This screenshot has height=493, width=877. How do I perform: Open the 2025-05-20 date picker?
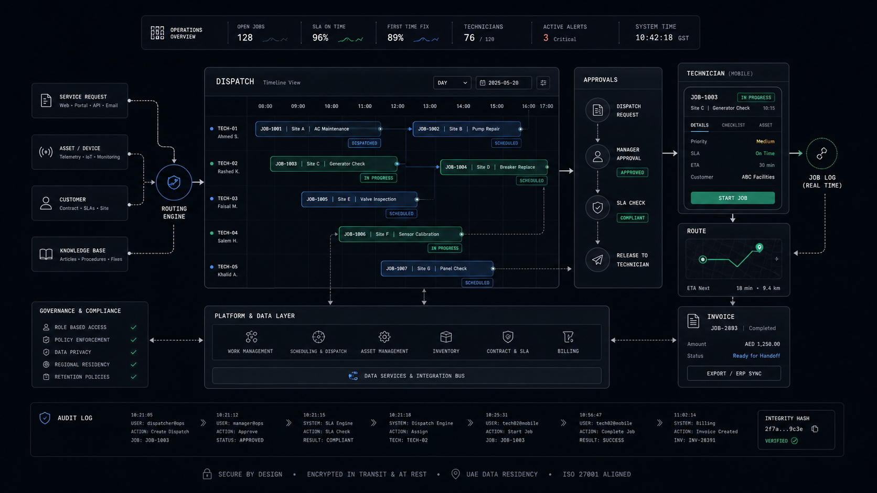coord(504,83)
